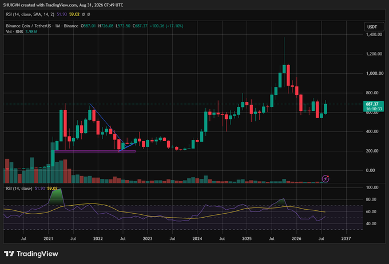Click the 2022 time axis label
This screenshot has height=264, width=389.
[x=98, y=238]
